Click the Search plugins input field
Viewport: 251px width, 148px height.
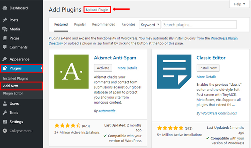[199, 25]
